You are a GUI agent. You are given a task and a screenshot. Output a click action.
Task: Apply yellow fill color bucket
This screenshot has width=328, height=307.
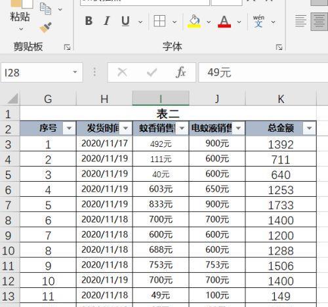194,21
